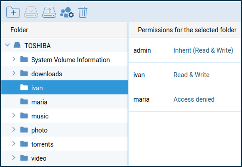Viewport: 242px width, 167px height.
Task: Change ivan Read & Write permission
Action: (x=191, y=75)
